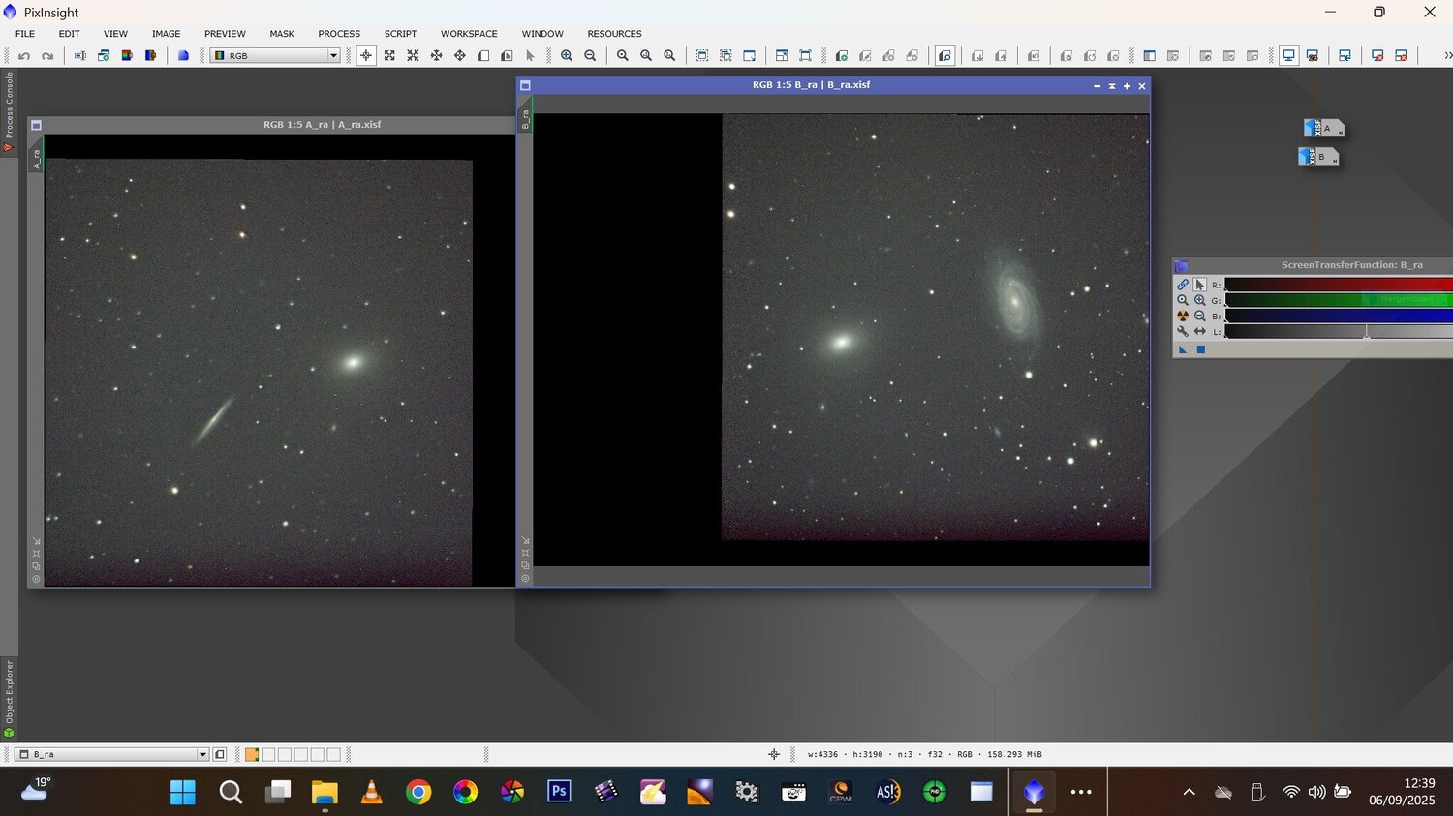Switch to the fourth workspace square
The height and width of the screenshot is (816, 1453).
click(x=301, y=754)
